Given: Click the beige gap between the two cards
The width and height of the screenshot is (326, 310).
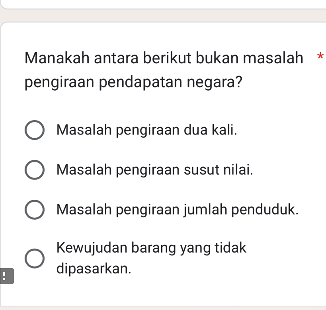Looking at the screenshot, I should pos(159,15).
